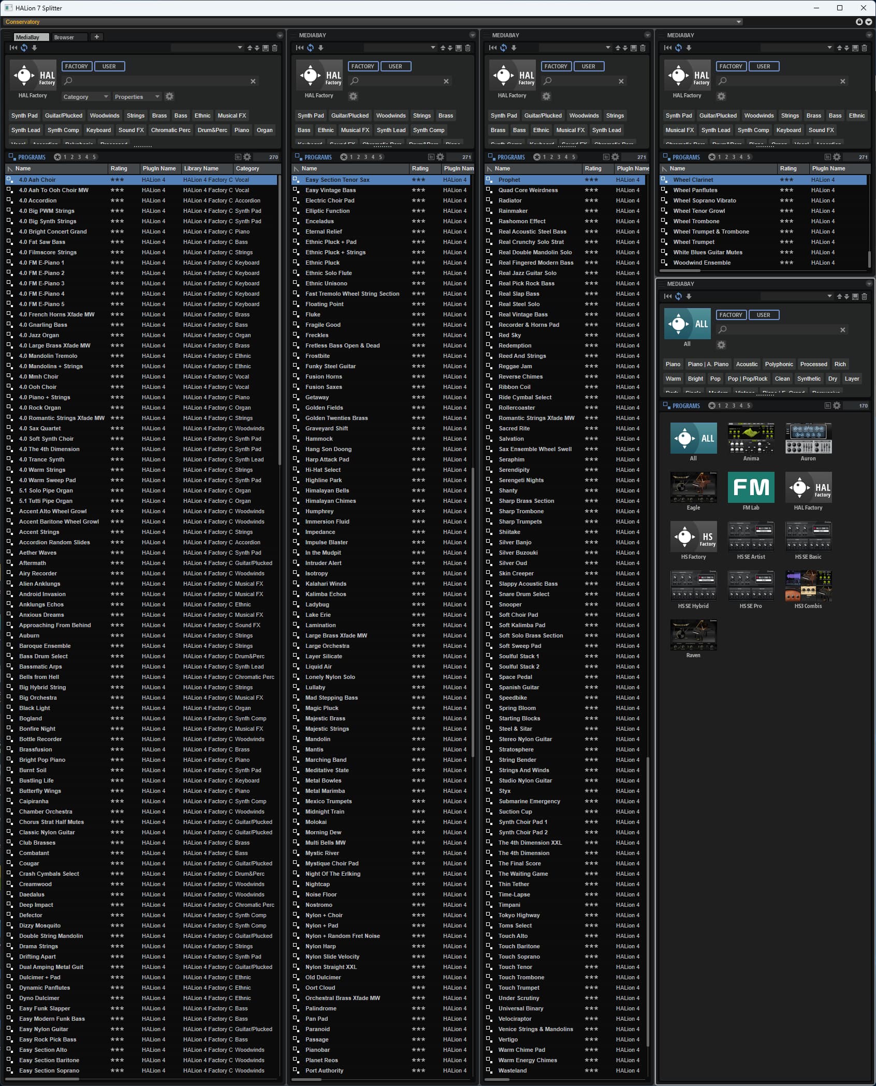Enable the Chromatic Perc tag filter
The height and width of the screenshot is (1086, 876).
[171, 130]
